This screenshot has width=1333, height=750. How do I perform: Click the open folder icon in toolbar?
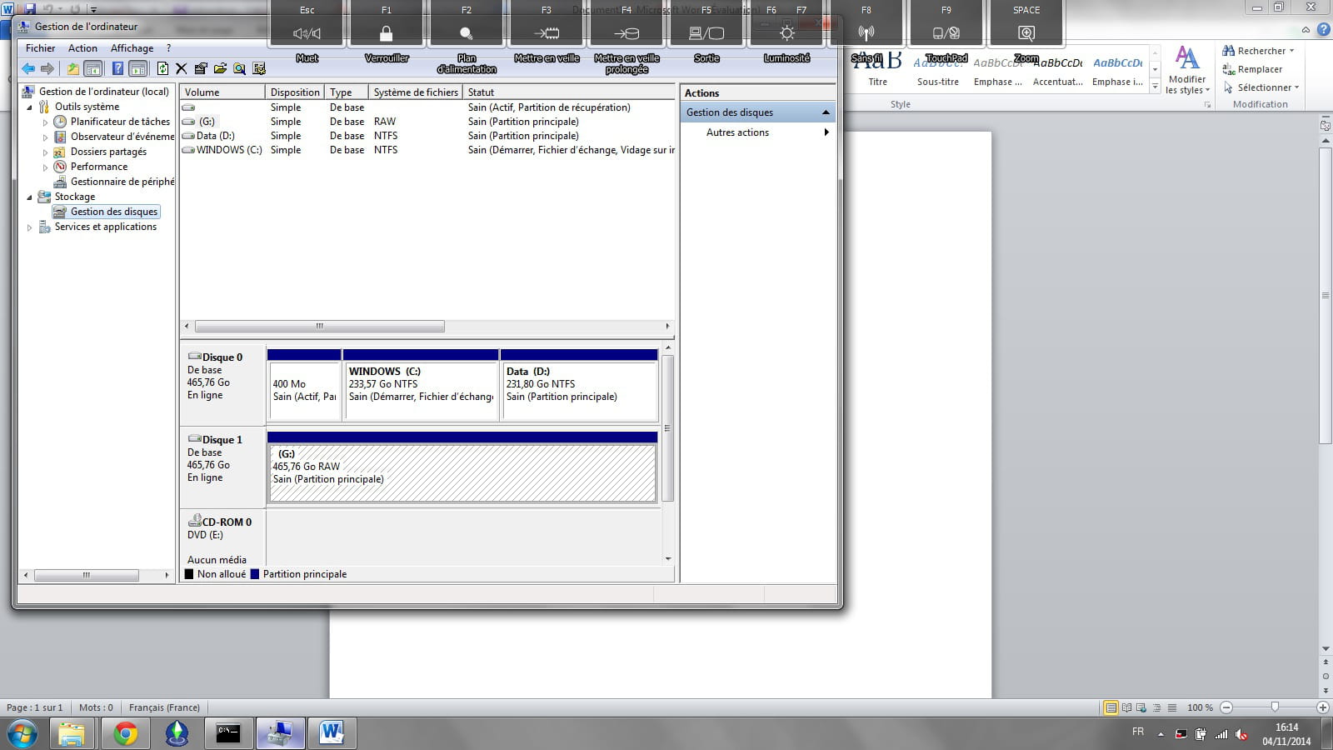click(220, 69)
